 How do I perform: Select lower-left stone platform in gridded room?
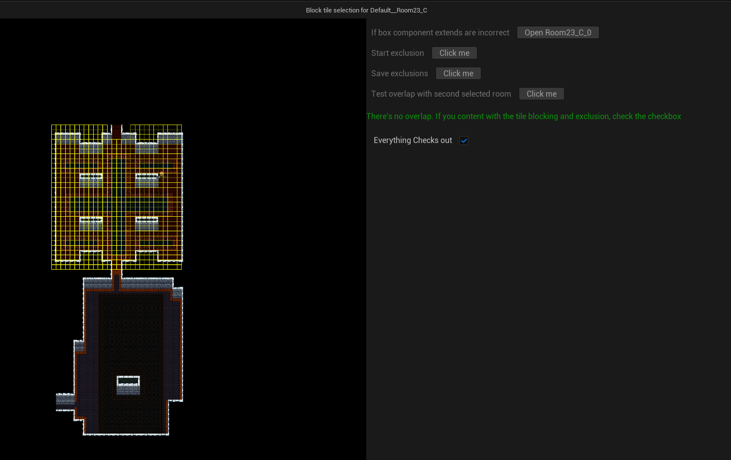pos(91,223)
